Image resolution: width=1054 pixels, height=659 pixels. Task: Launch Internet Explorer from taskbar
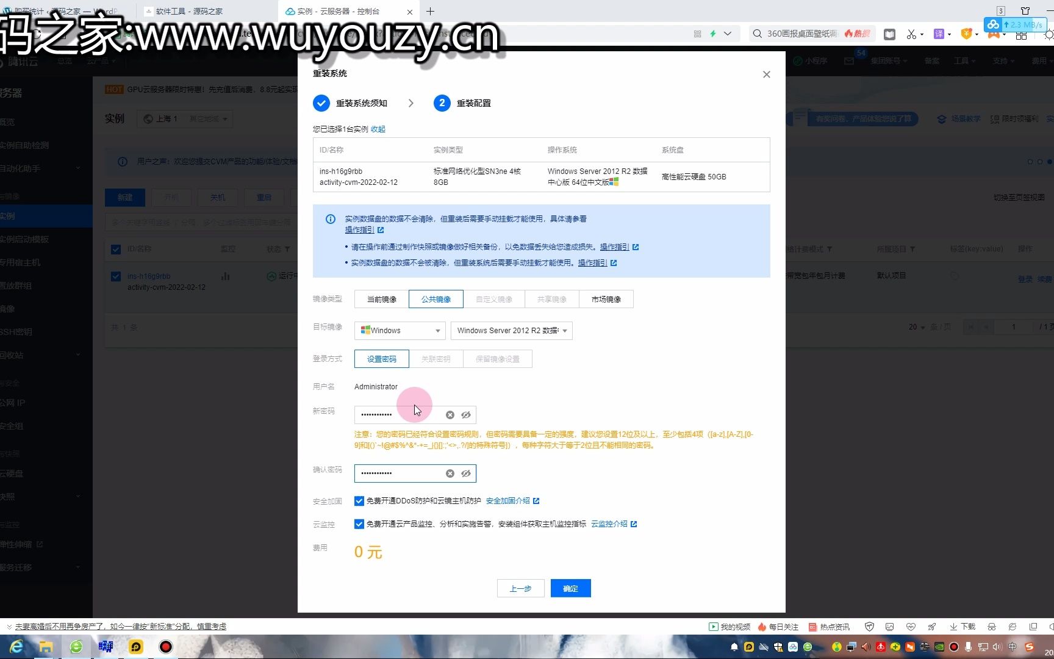(x=16, y=647)
